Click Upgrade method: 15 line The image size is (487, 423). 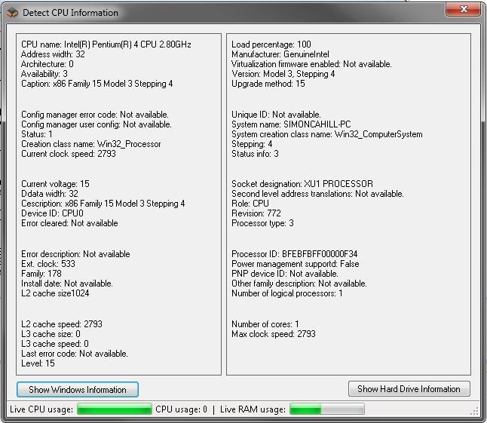[268, 84]
